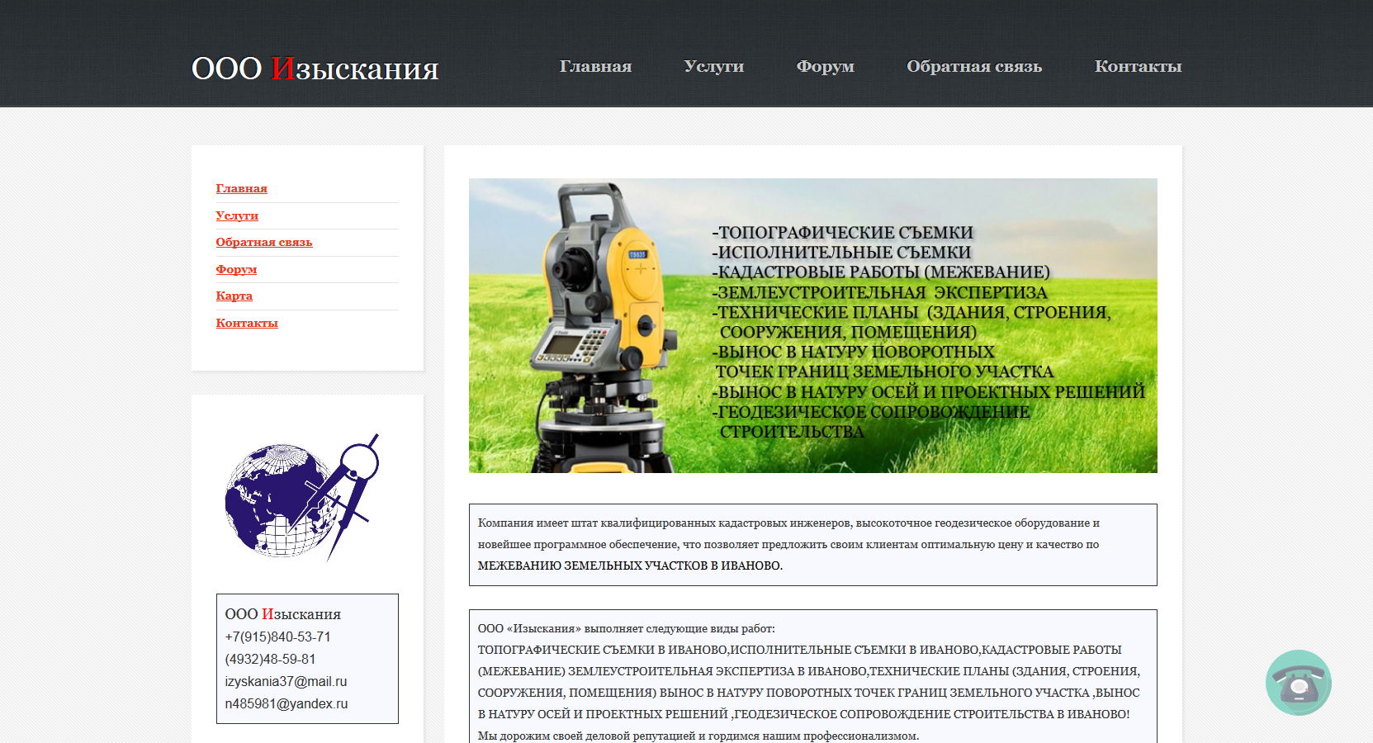Open Контакты in the top navigation bar
The height and width of the screenshot is (743, 1373).
[x=1138, y=66]
